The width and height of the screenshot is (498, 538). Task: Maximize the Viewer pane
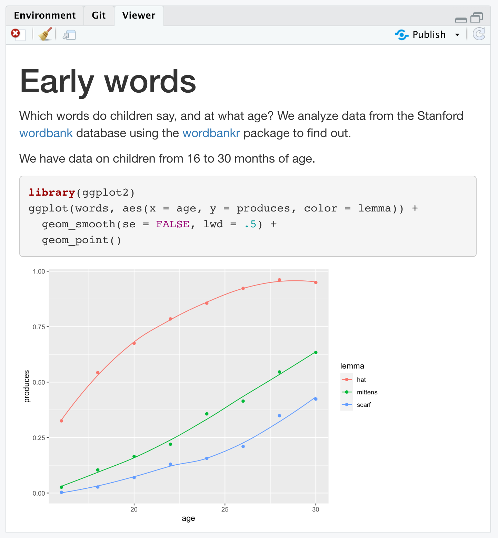pos(477,17)
